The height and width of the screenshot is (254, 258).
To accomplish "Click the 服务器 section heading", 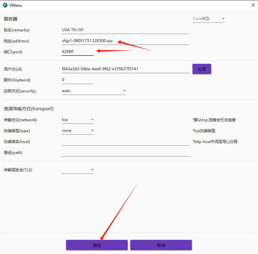I will click(x=11, y=19).
